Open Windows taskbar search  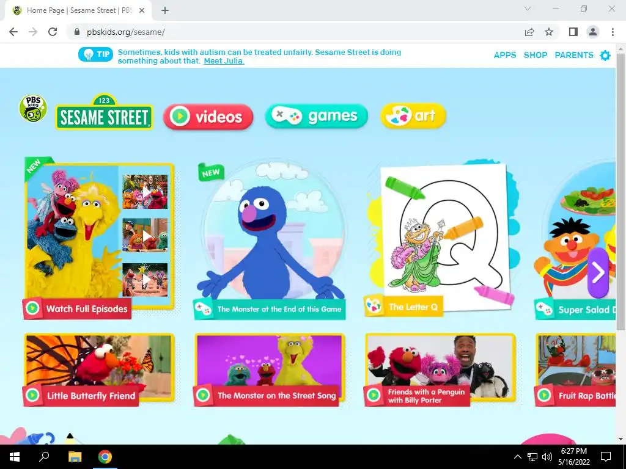coord(44,457)
